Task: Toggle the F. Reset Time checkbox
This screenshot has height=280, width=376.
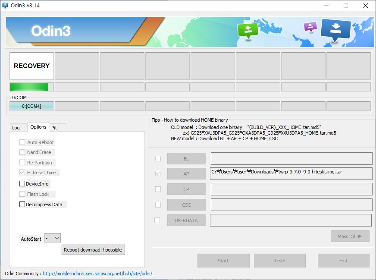Action: pyautogui.click(x=22, y=173)
